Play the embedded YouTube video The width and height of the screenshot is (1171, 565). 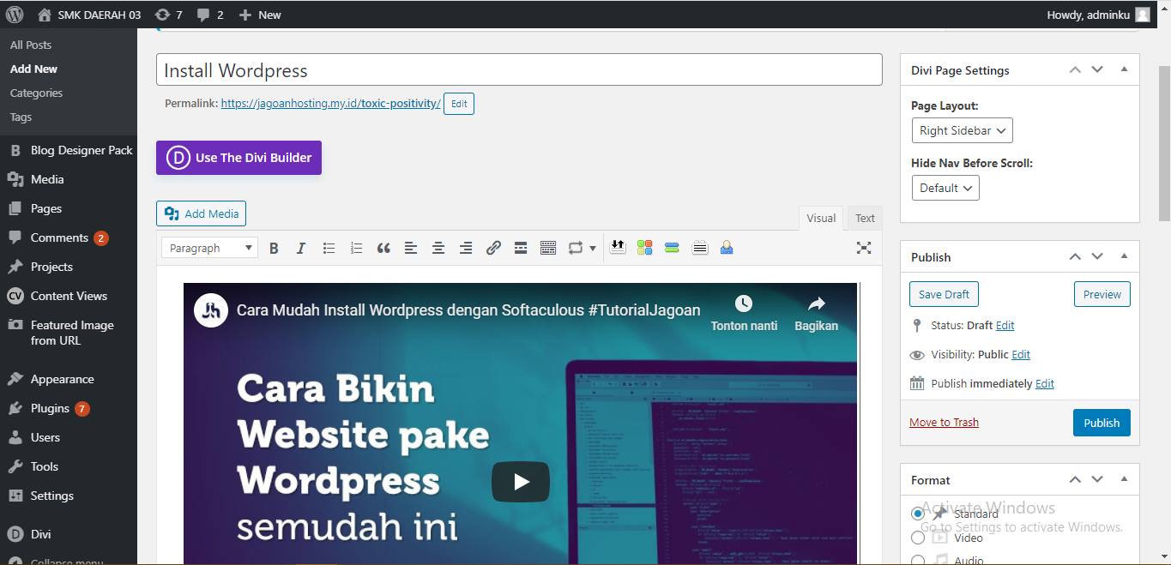pos(521,482)
